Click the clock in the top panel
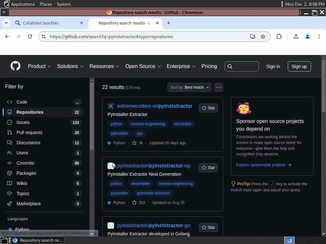326x244 pixels. coord(305,4)
